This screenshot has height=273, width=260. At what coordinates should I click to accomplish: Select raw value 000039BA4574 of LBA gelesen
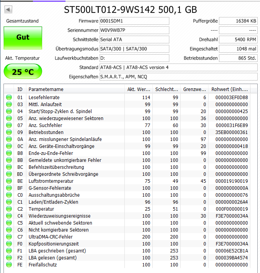tap(232, 258)
